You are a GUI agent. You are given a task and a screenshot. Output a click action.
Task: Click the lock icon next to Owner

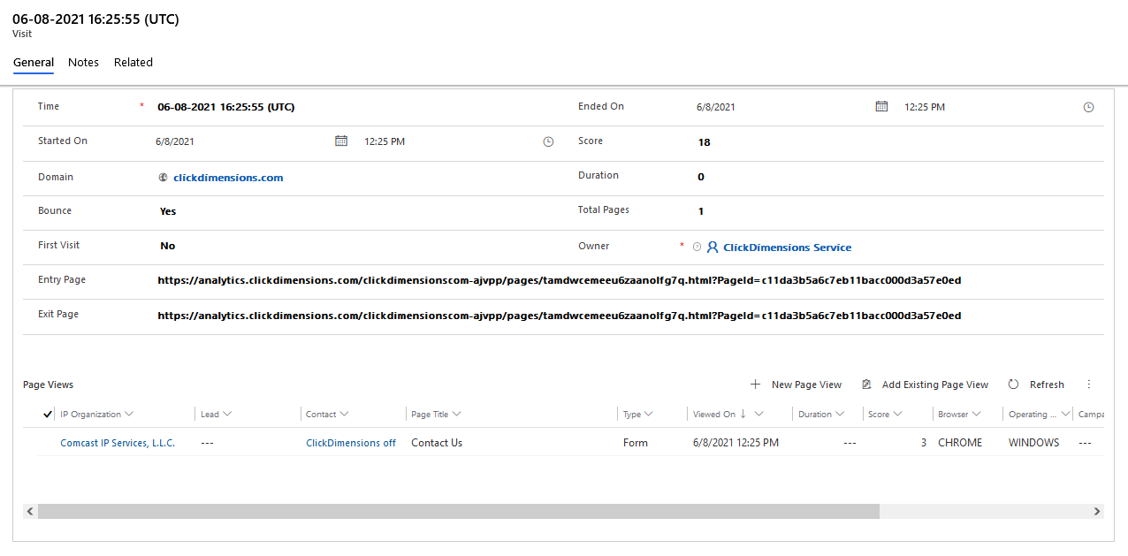697,247
